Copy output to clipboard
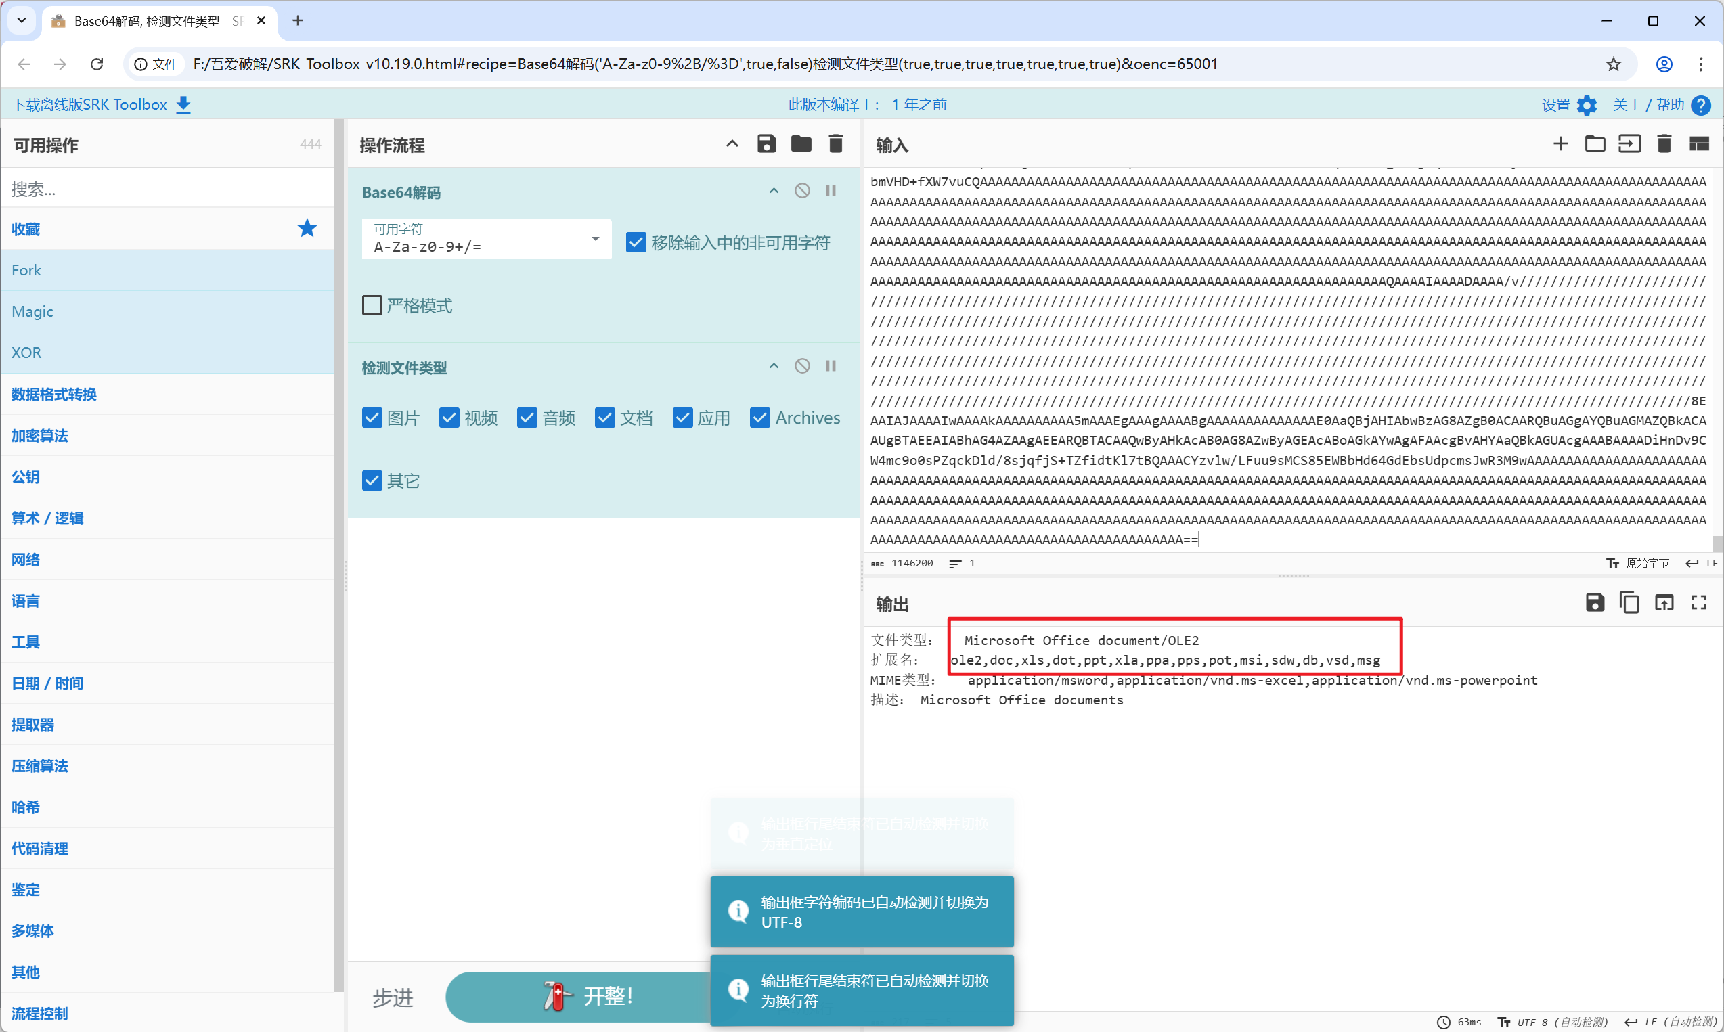Screen dimensions: 1724x1032 pyautogui.click(x=1629, y=602)
